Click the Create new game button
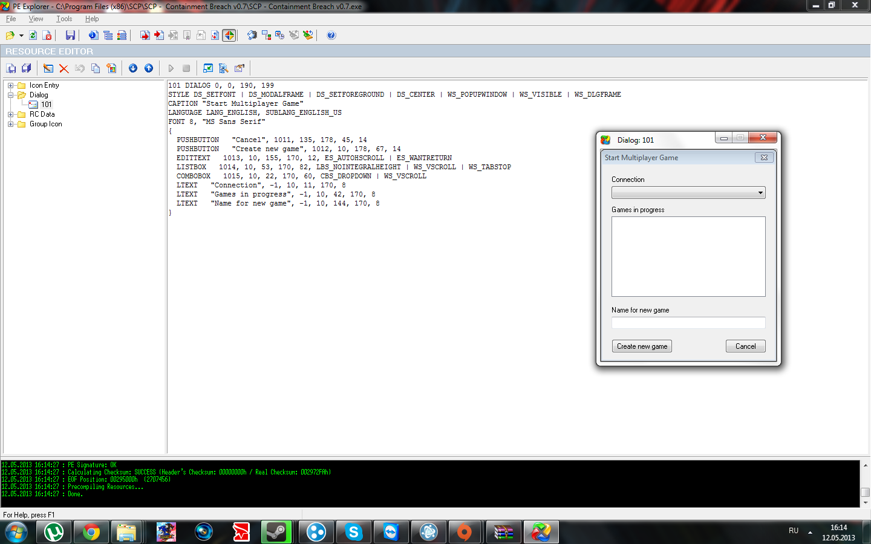This screenshot has width=871, height=544. [x=642, y=346]
